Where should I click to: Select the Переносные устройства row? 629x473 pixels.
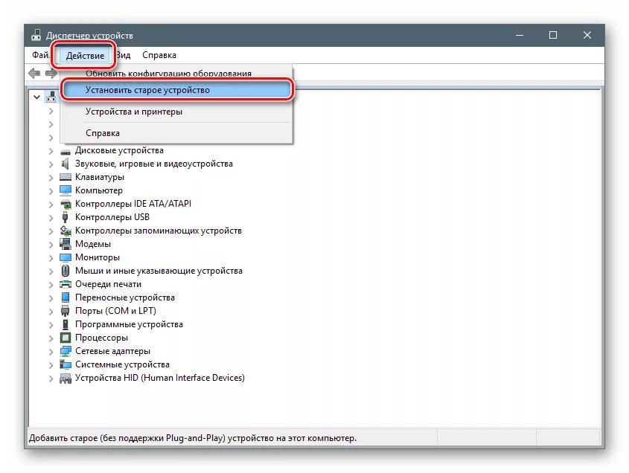(125, 297)
